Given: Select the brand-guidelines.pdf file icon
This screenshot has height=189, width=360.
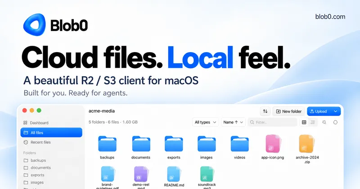Looking at the screenshot, I should point(108,174).
